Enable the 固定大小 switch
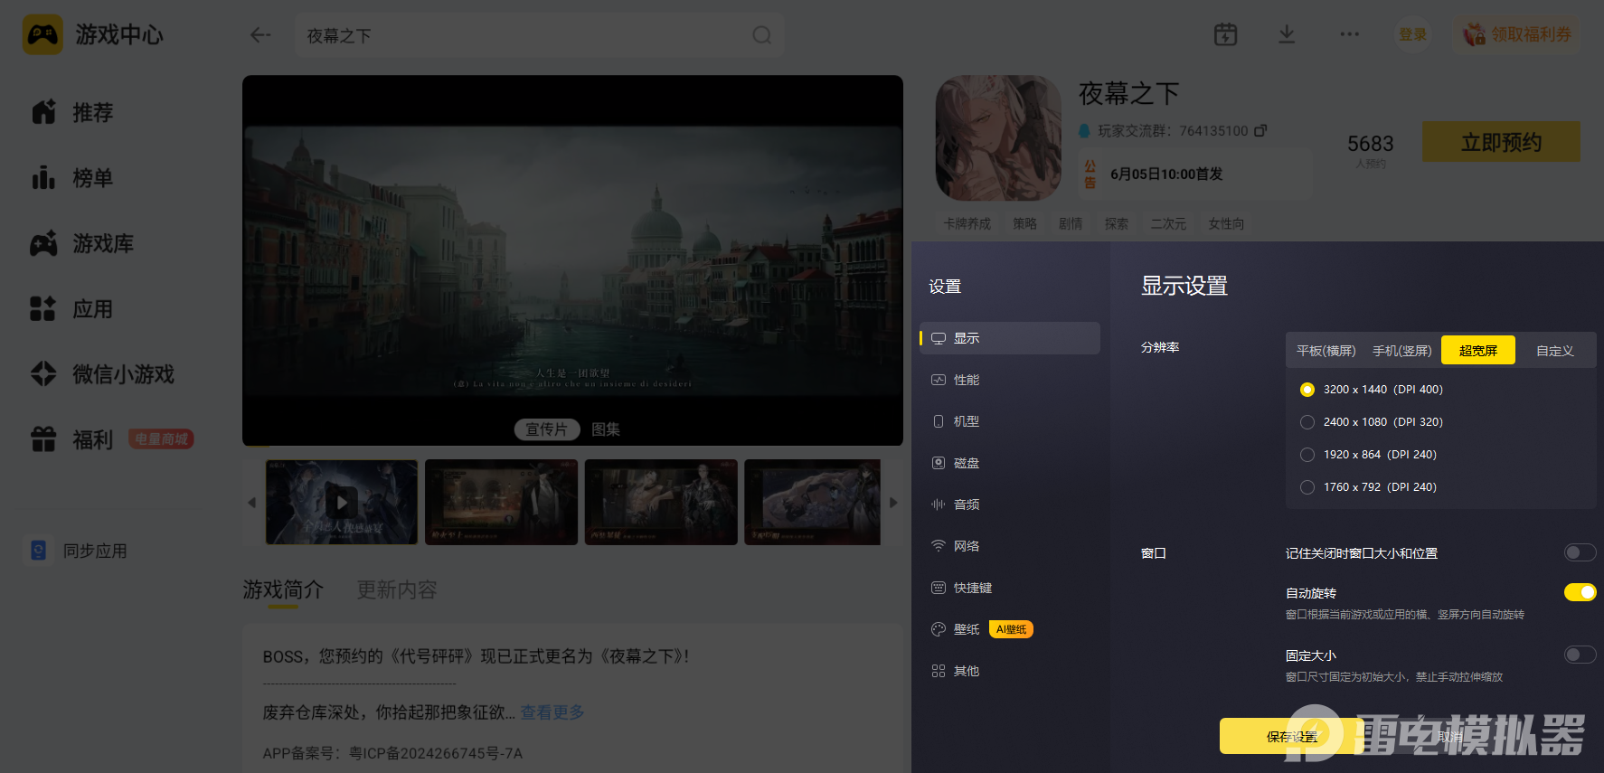Viewport: 1604px width, 773px height. click(x=1580, y=655)
